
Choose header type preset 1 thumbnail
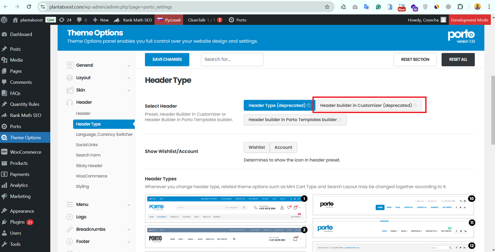225,208
